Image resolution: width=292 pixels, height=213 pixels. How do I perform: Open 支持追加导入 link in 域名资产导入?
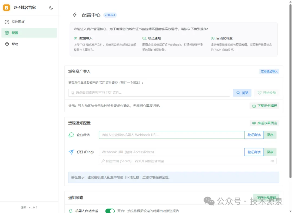click(x=269, y=71)
